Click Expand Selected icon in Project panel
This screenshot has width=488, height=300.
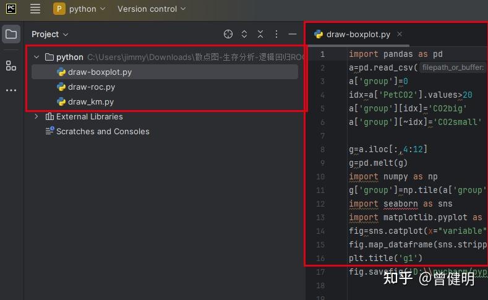click(244, 34)
